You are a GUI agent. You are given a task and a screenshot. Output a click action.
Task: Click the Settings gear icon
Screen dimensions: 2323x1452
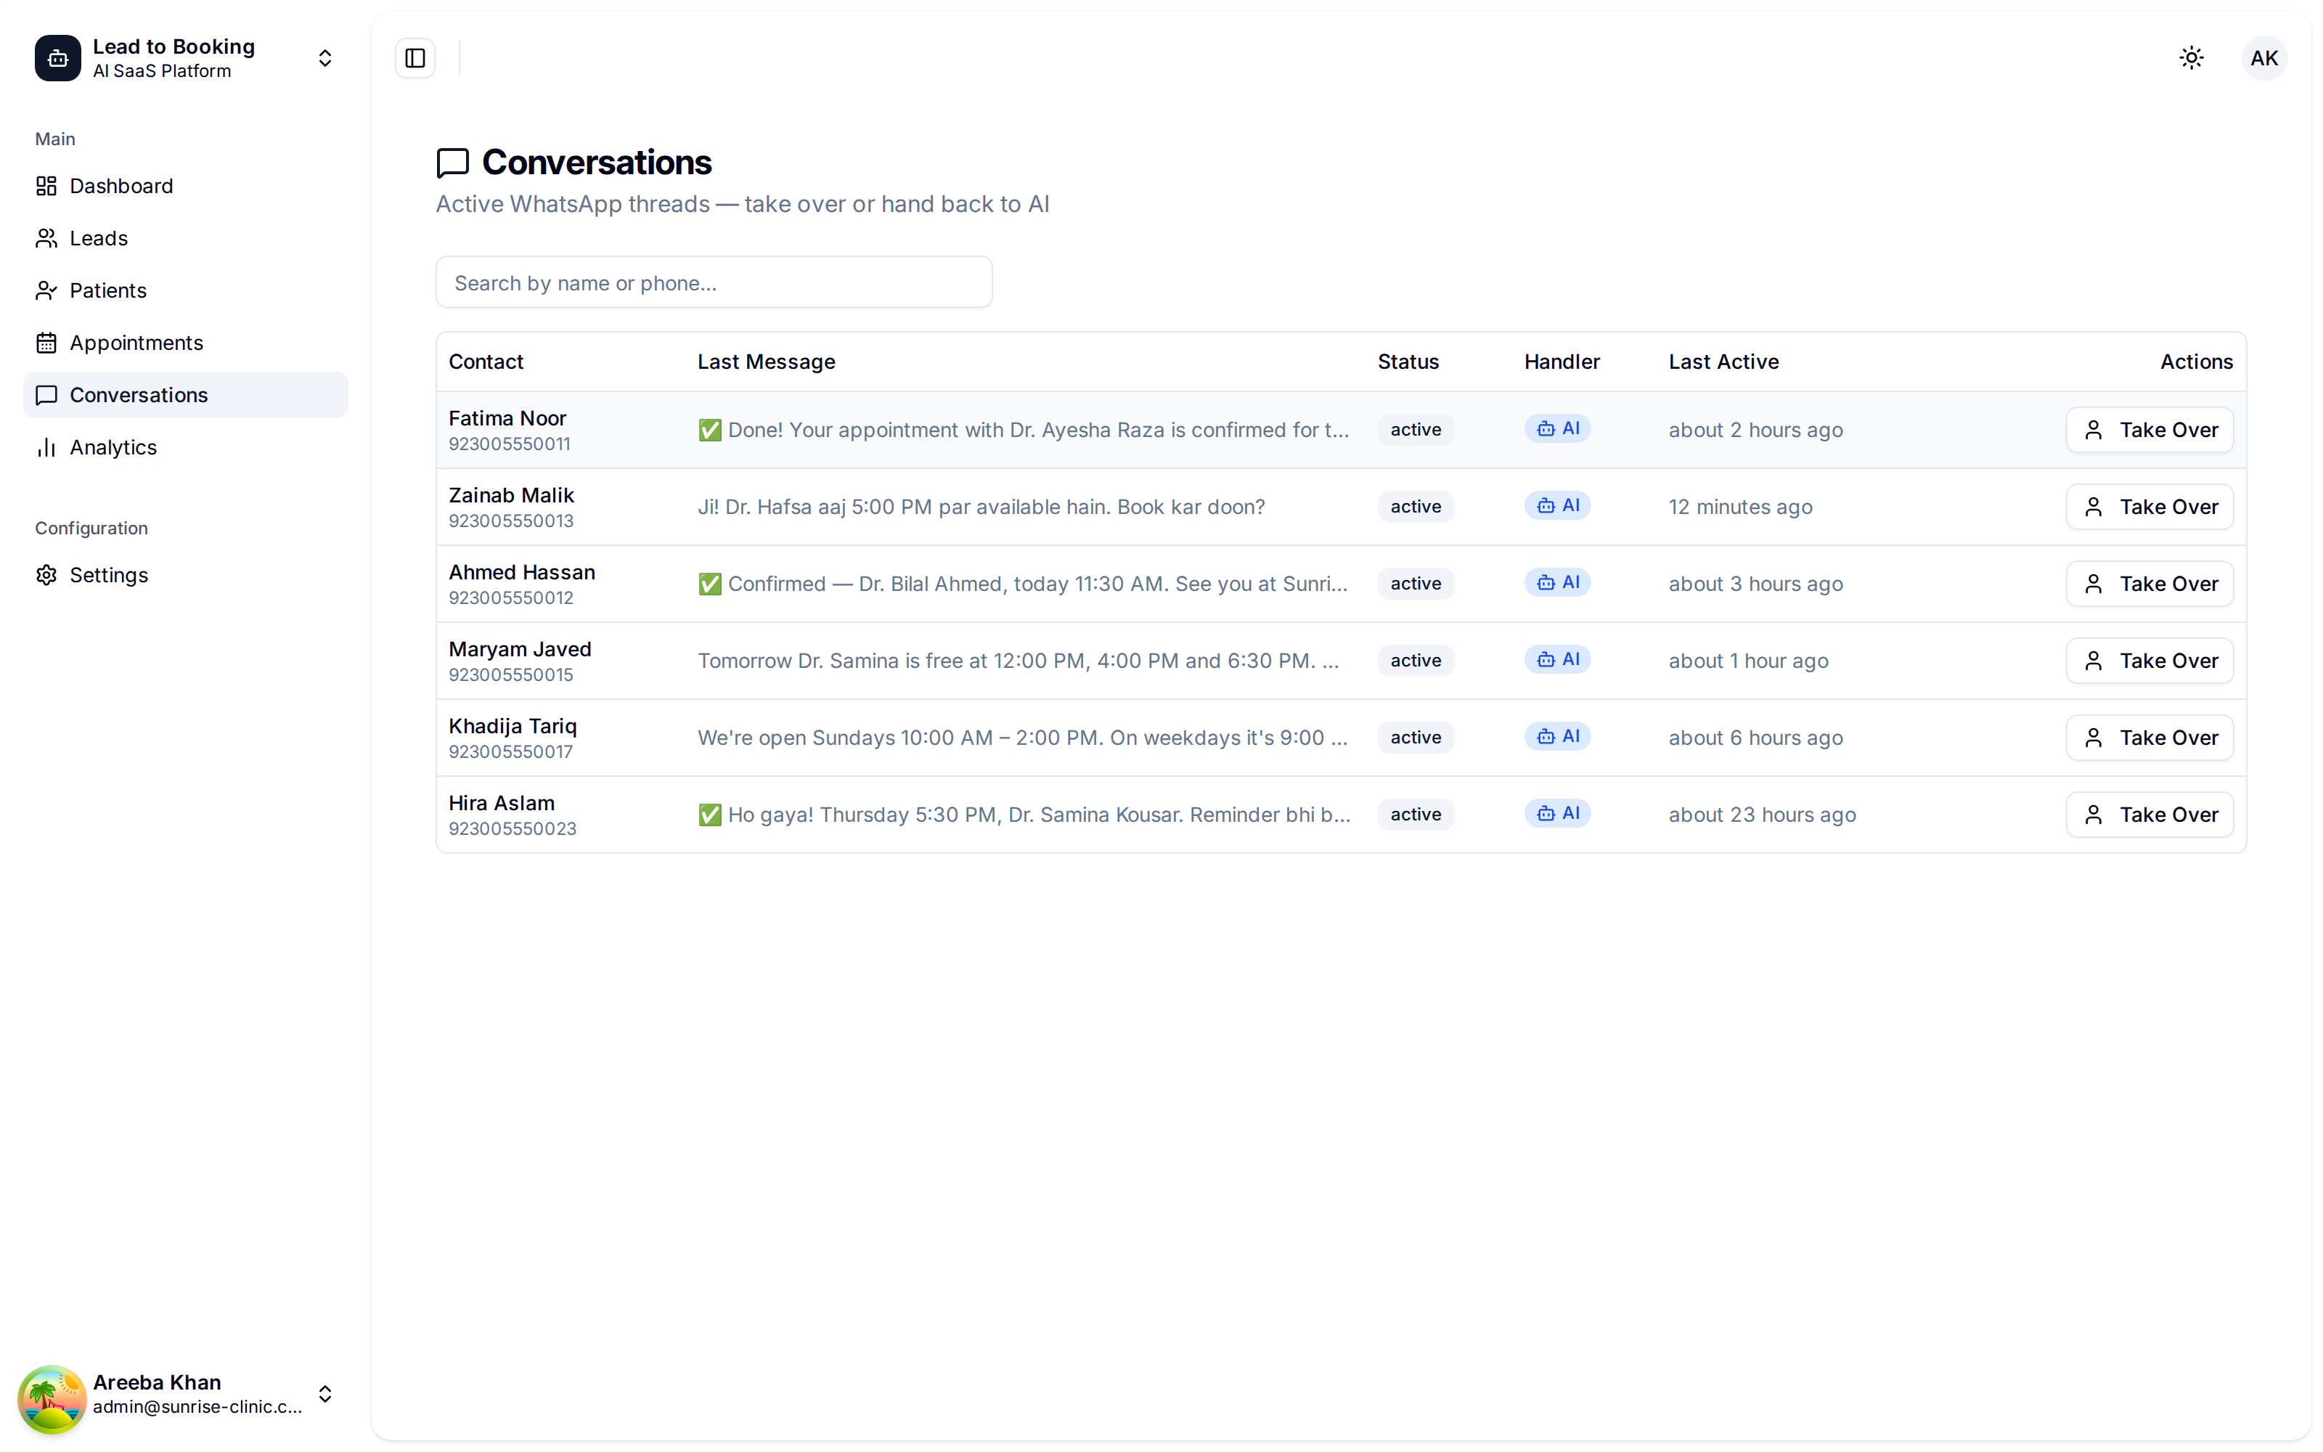(46, 574)
